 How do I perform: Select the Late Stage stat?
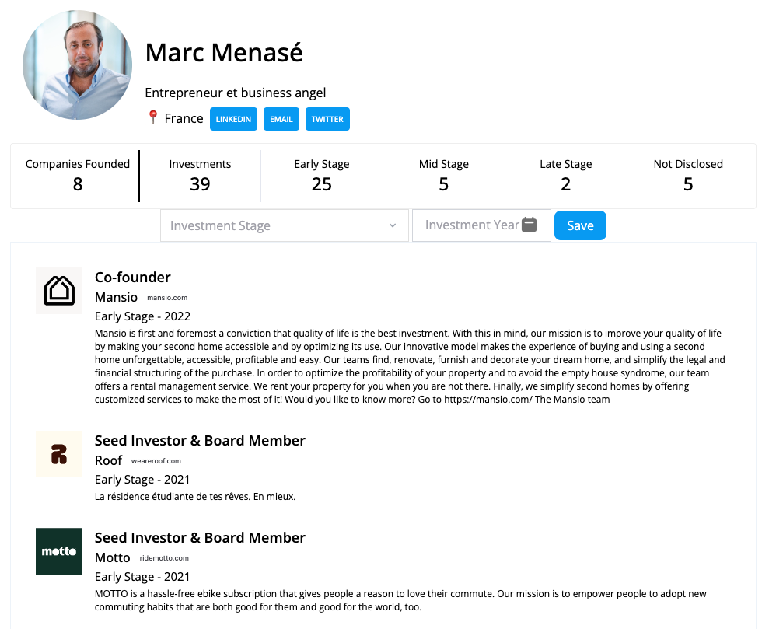566,176
